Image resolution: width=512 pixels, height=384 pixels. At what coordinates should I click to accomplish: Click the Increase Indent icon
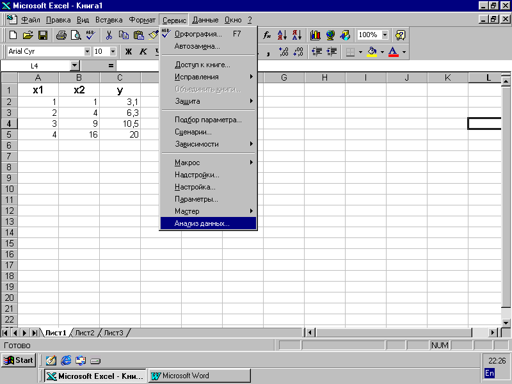[x=331, y=51]
